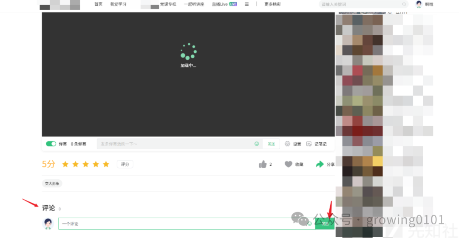This screenshot has width=459, height=238.
Task: Click the 5分 rating score text
Action: tap(48, 164)
